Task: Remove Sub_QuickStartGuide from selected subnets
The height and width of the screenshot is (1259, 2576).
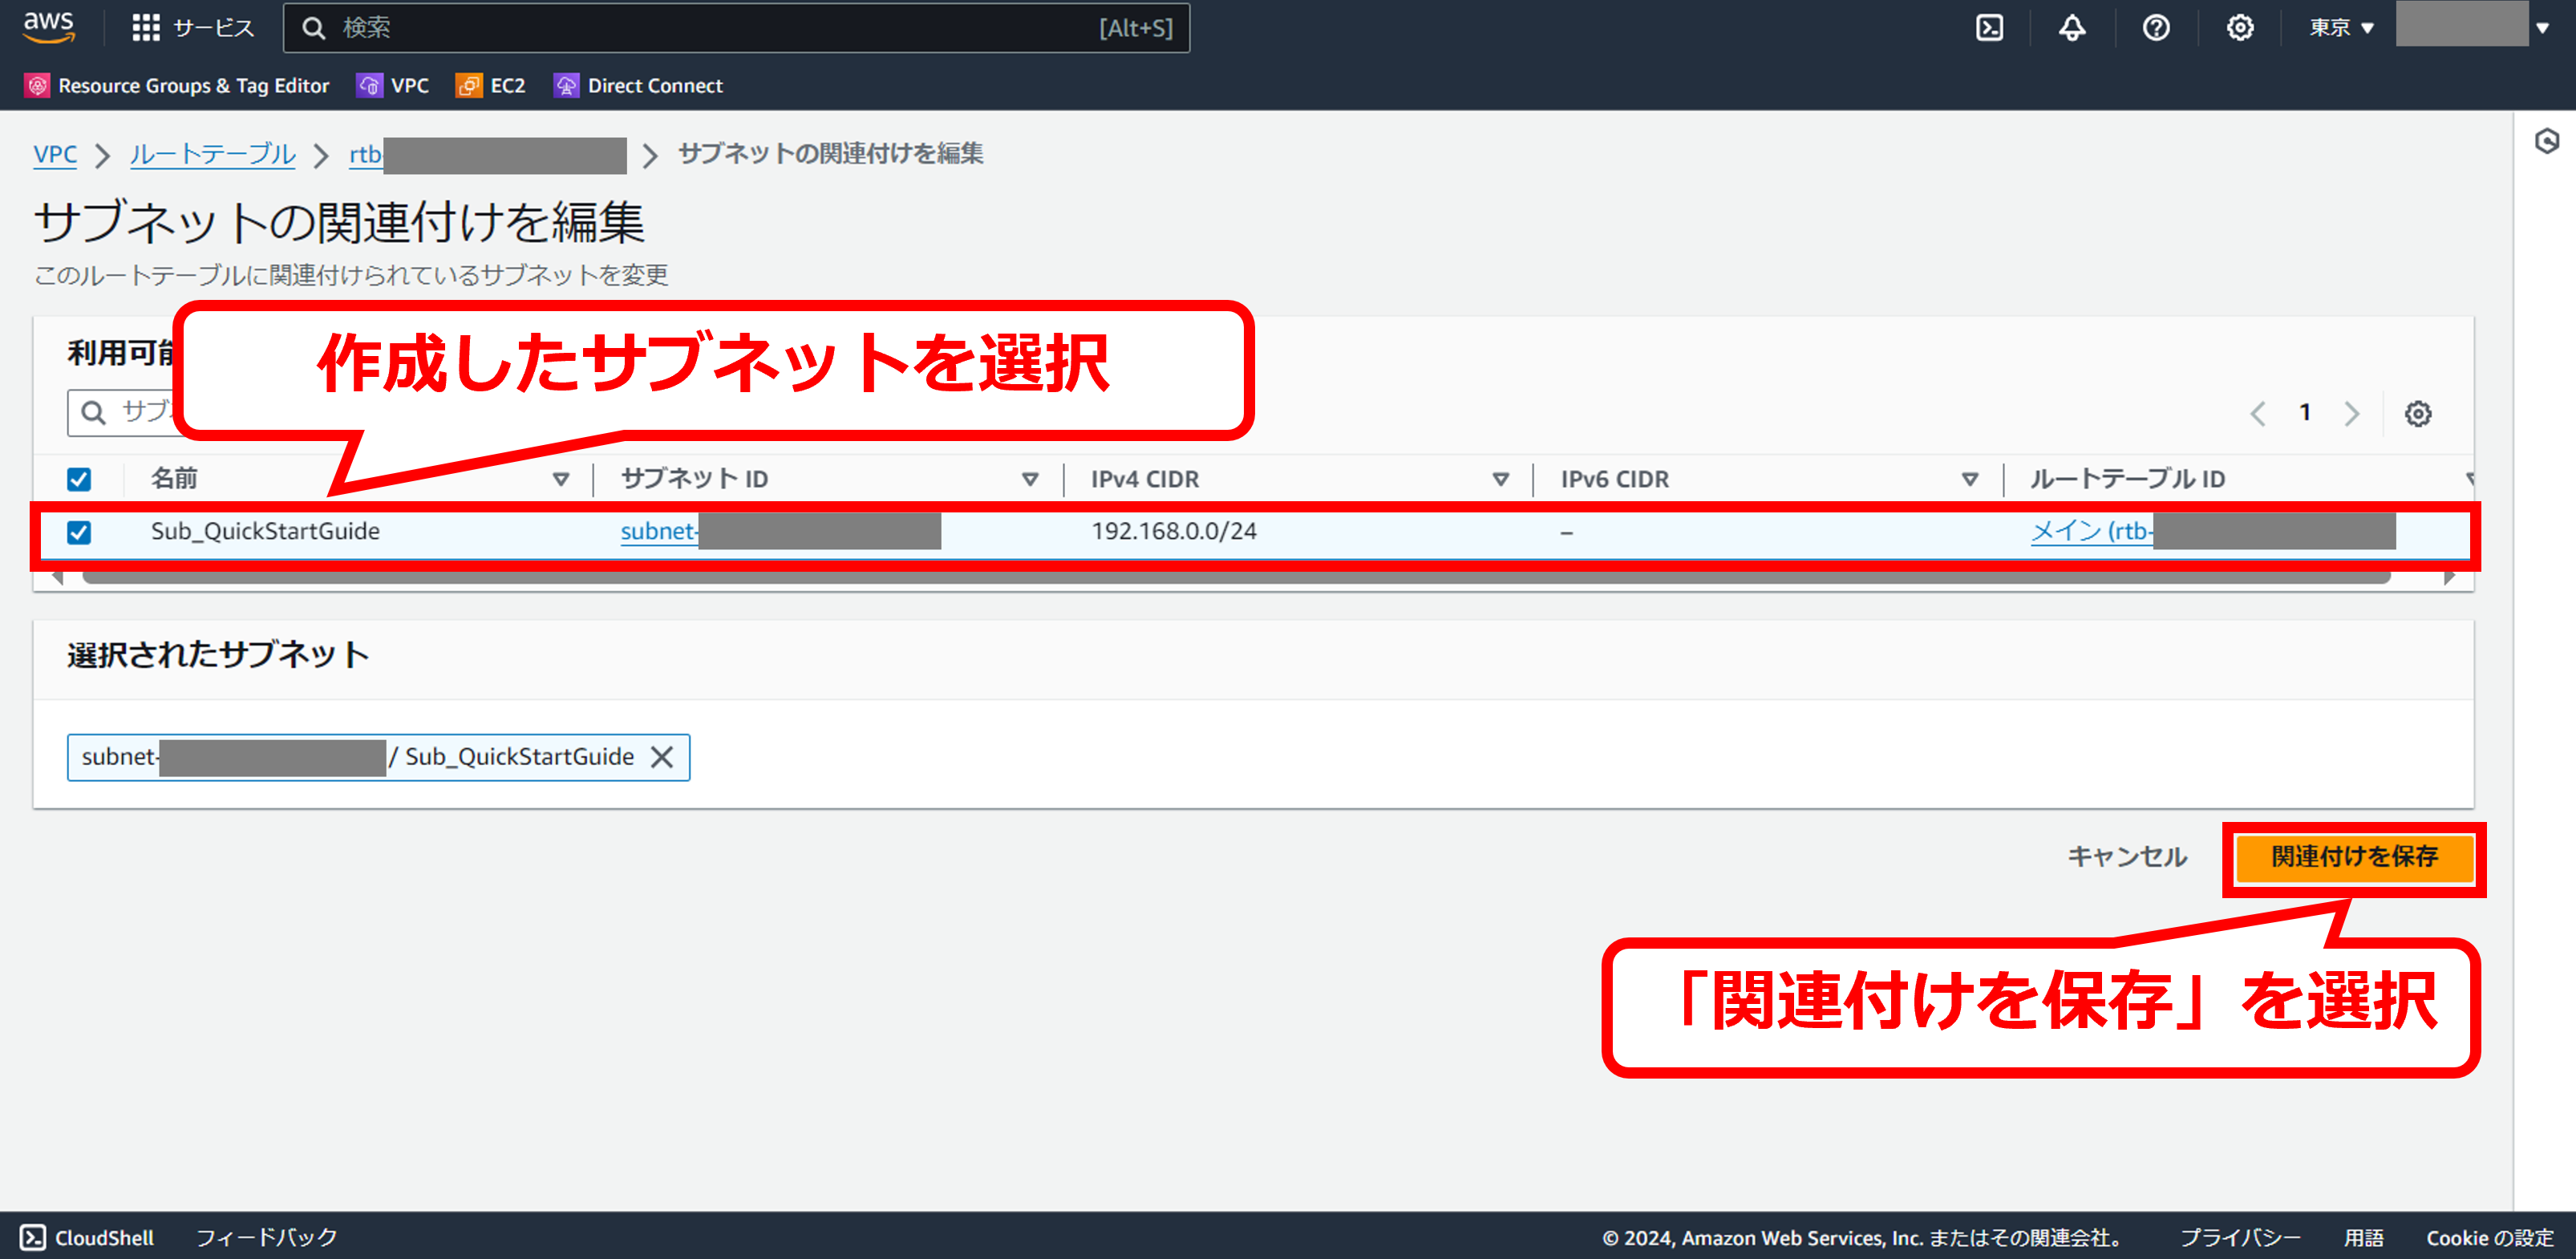Action: [662, 757]
